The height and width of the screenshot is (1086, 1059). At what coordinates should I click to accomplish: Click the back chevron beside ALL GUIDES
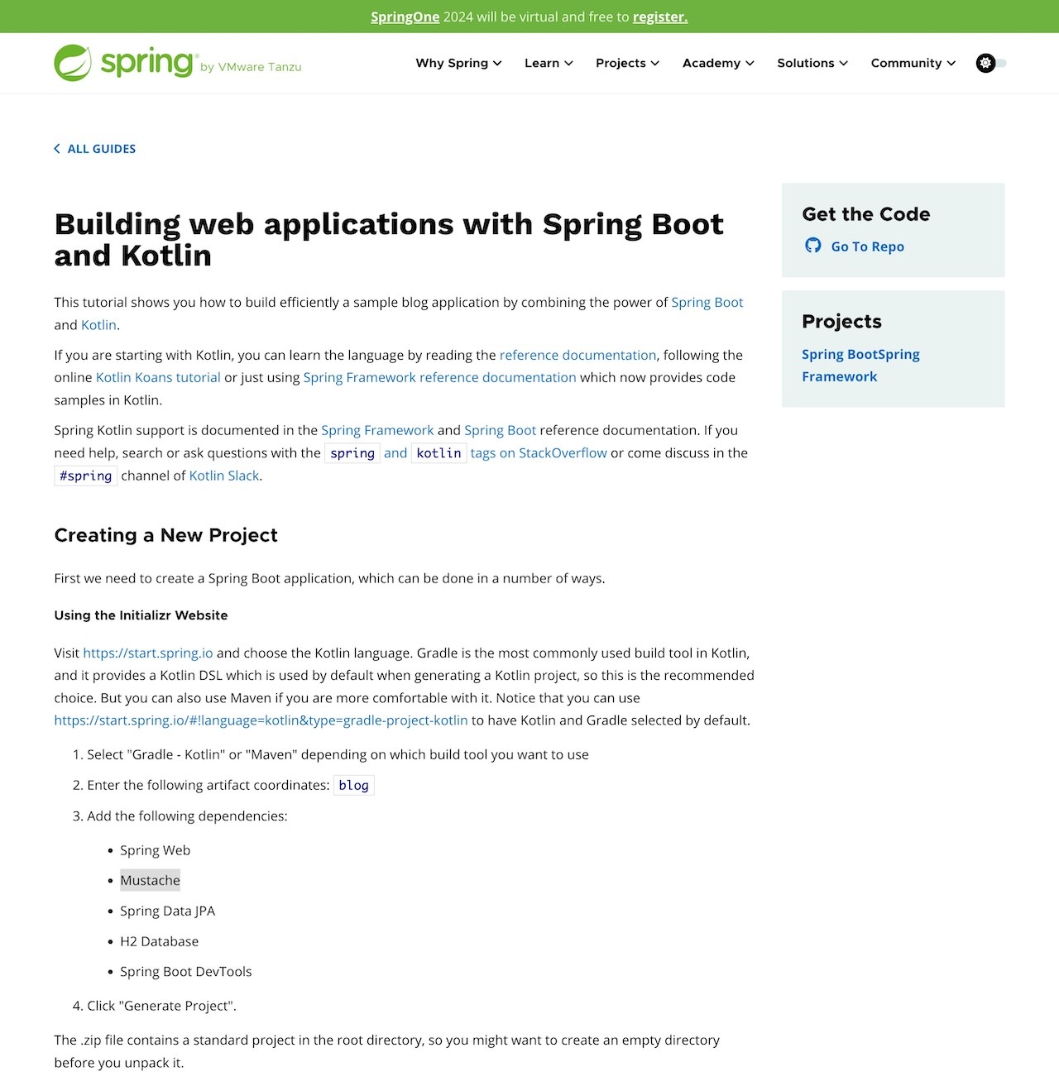click(57, 149)
